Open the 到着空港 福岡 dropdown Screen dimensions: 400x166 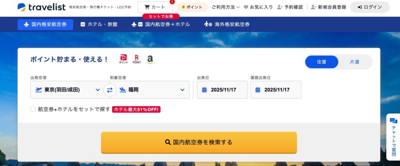pos(153,90)
